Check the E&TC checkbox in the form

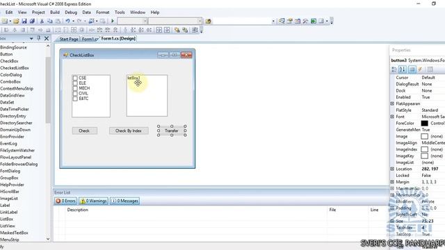[75, 99]
